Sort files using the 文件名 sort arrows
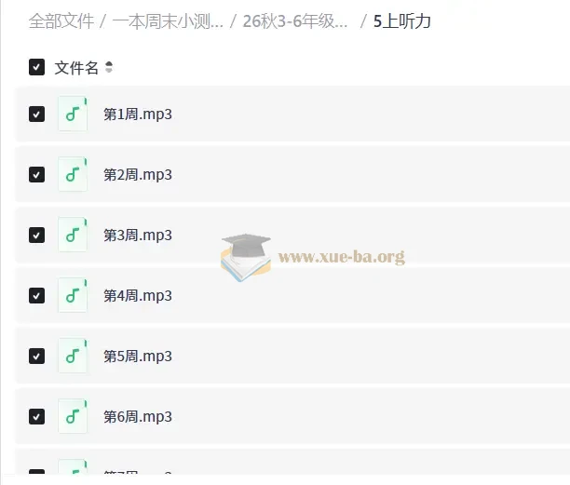570x485 pixels. (109, 67)
